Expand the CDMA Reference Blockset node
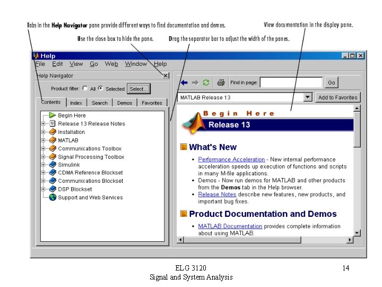 44,173
